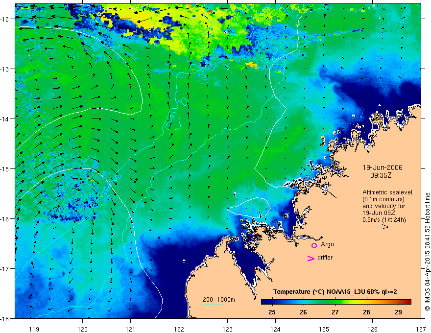
Task: Click the temperature color bar legend
Action: (x=336, y=302)
